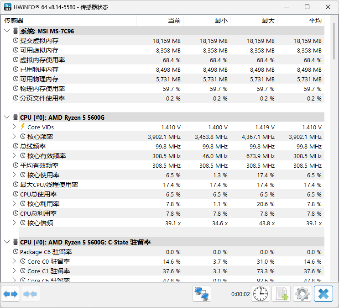
Task: Click the 平均 column header
Action: tap(301, 21)
